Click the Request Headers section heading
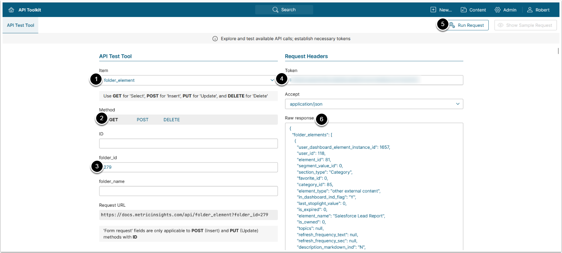Viewport: 562px width, 253px height. tap(306, 56)
